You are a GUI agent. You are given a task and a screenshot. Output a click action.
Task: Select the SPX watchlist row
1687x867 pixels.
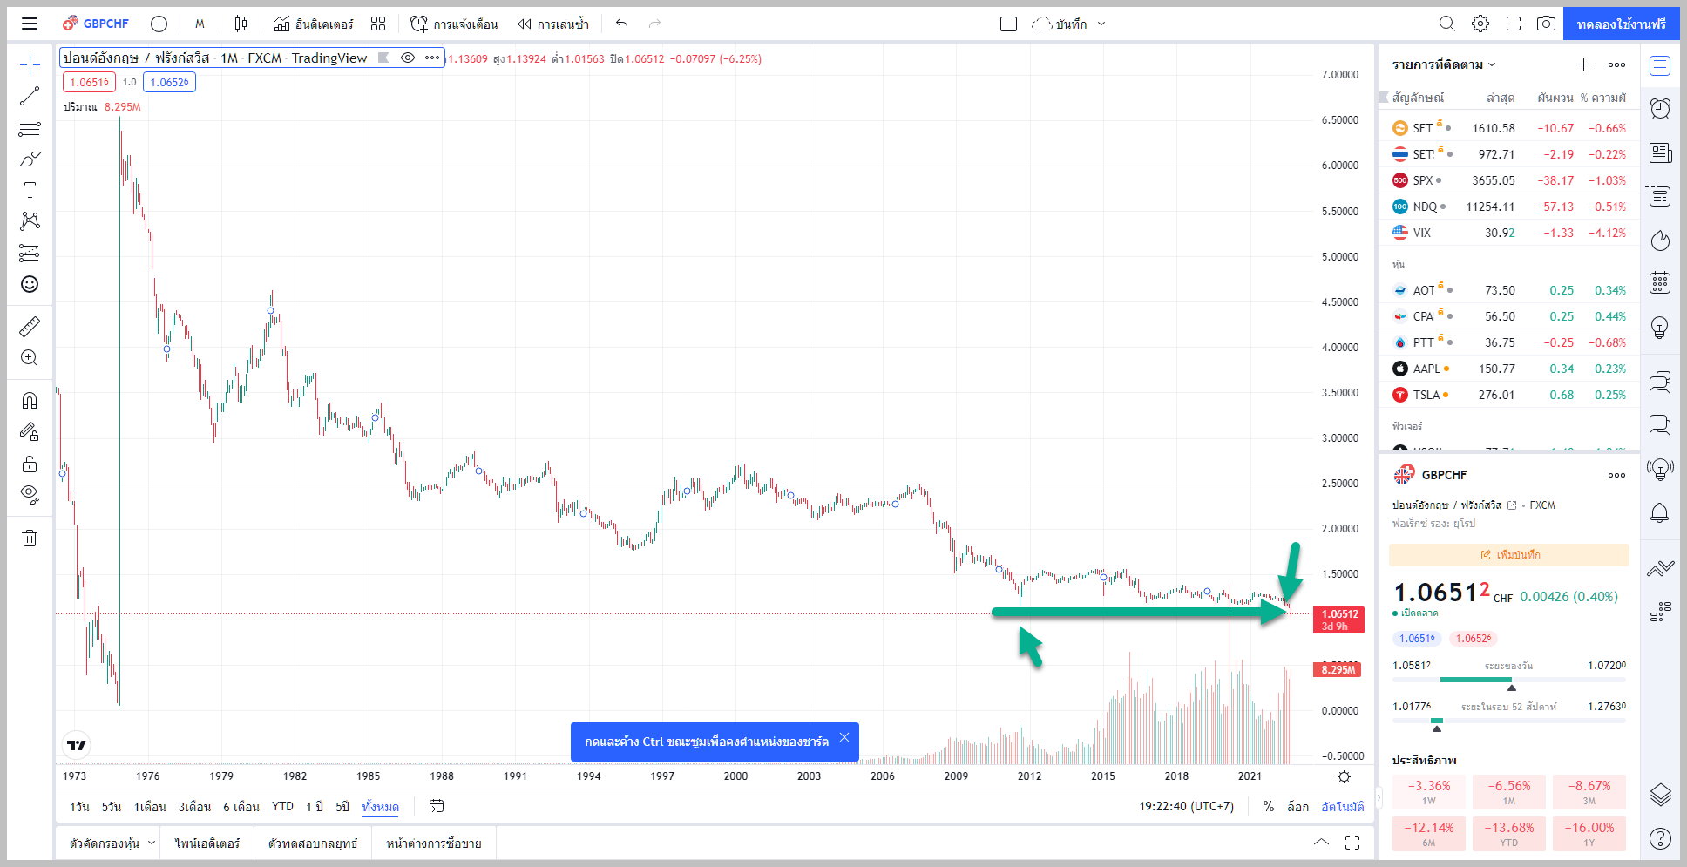(x=1508, y=180)
